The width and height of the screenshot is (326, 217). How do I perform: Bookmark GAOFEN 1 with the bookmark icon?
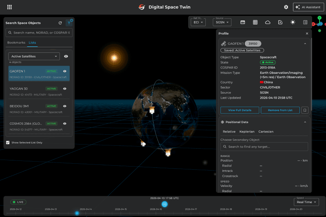[305, 110]
